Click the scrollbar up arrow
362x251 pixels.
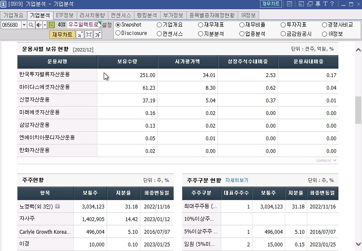point(358,50)
